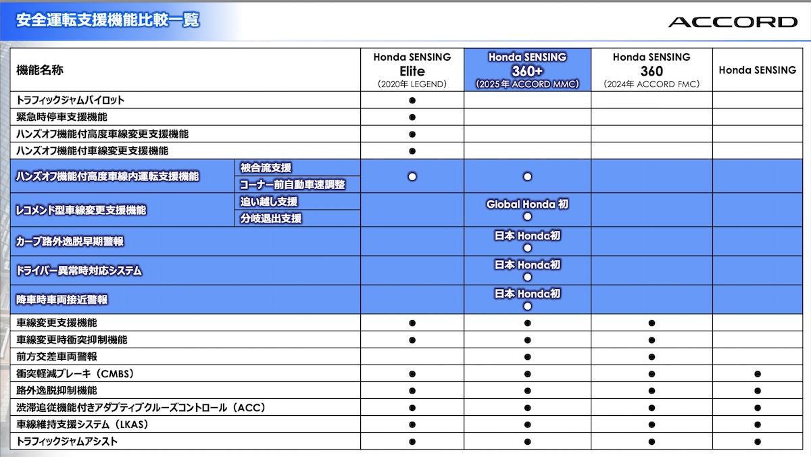Select the highlighted Honda SENSING 360+ header
The width and height of the screenshot is (811, 457).
point(527,70)
